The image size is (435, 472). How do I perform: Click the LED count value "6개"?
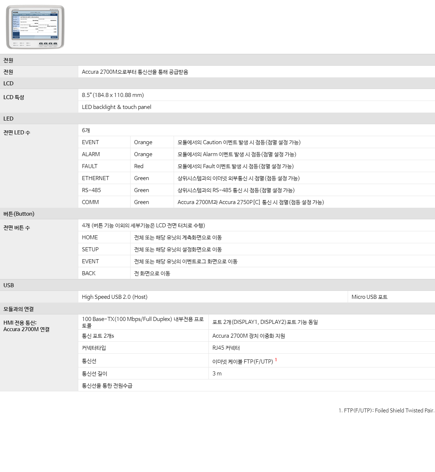pyautogui.click(x=86, y=130)
